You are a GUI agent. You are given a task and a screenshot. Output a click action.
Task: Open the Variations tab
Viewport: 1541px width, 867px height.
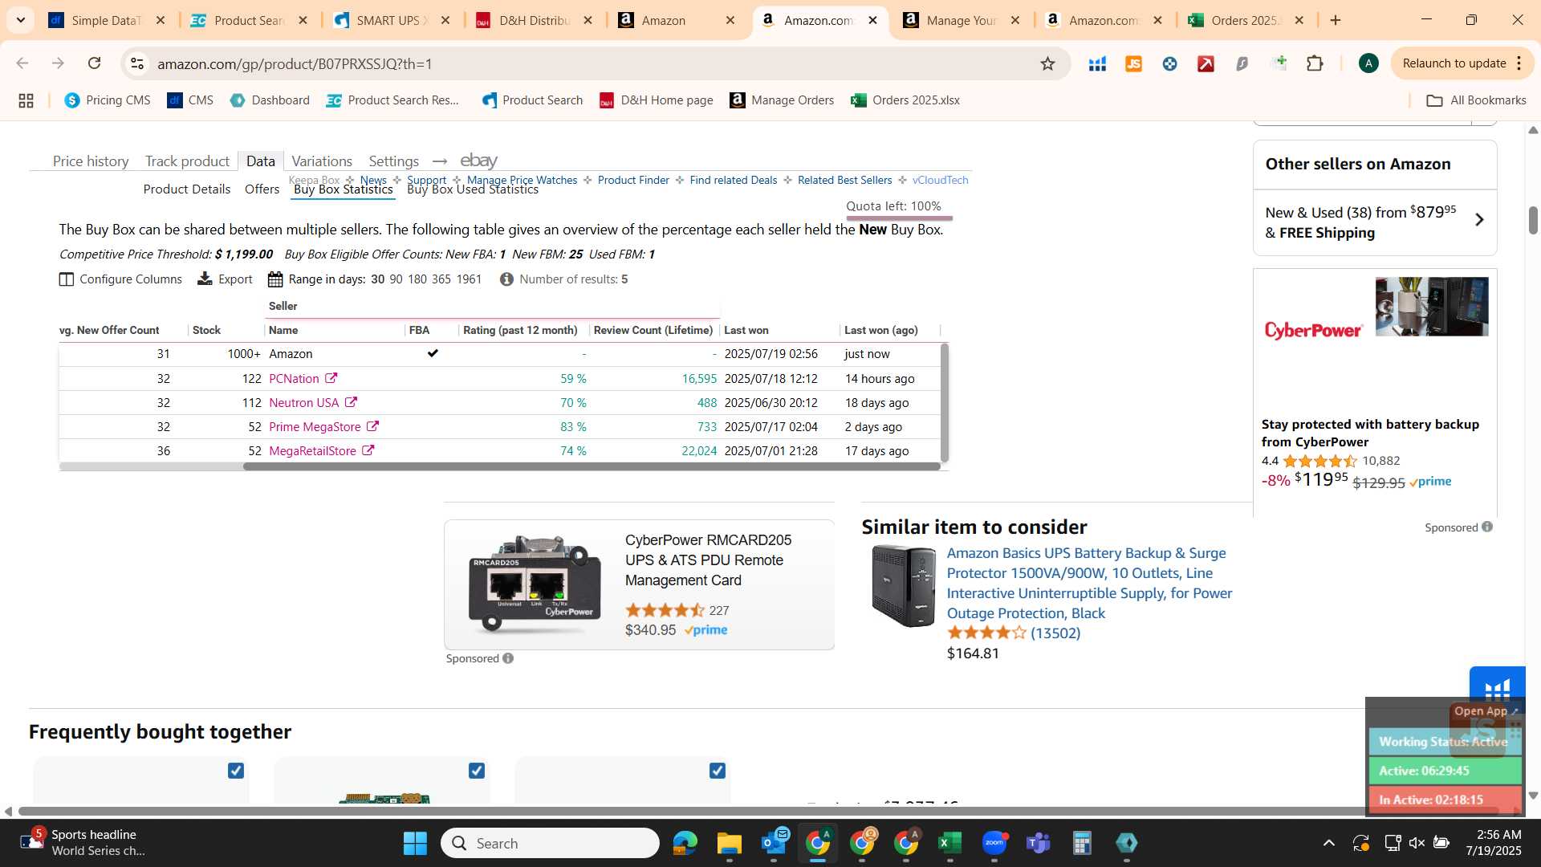point(321,161)
